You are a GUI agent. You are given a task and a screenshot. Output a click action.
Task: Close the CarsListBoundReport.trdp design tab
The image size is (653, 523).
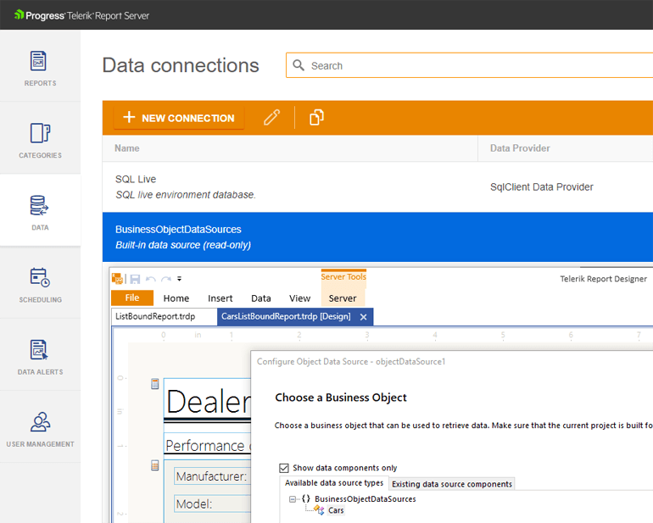363,317
